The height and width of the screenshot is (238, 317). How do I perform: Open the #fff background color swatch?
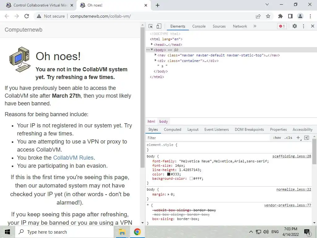coord(191,179)
